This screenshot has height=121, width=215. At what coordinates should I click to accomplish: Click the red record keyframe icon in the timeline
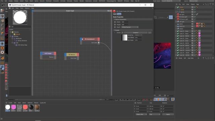pos(143,99)
